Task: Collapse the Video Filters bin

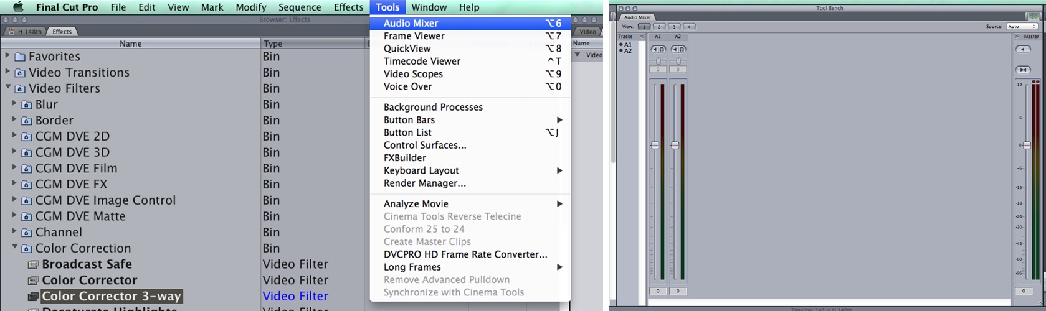Action: pos(7,87)
